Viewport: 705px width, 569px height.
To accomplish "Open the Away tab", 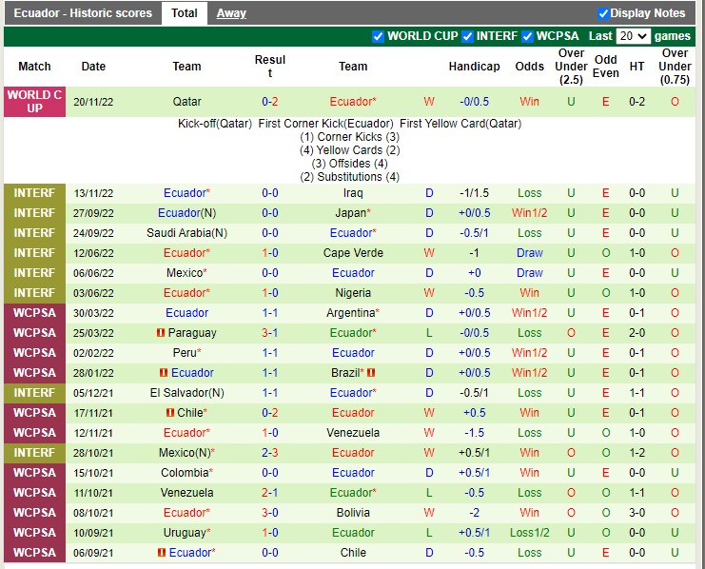I will point(231,13).
